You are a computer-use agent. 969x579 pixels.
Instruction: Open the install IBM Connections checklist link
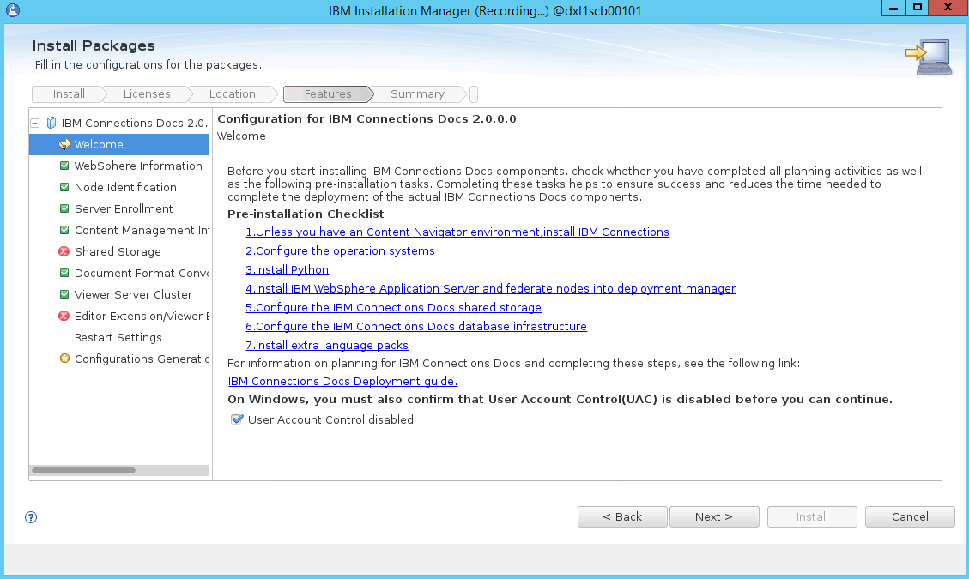tap(457, 232)
